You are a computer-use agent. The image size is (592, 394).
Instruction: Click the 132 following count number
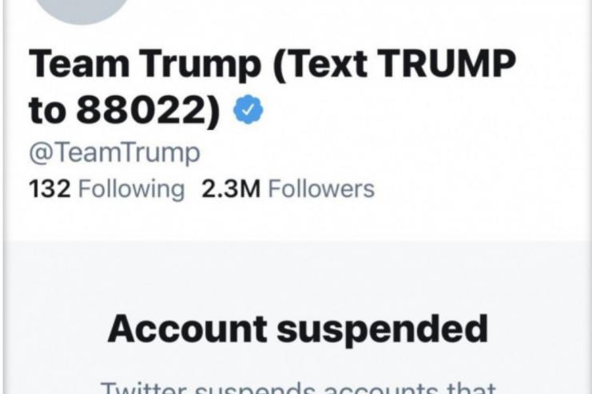coord(50,189)
